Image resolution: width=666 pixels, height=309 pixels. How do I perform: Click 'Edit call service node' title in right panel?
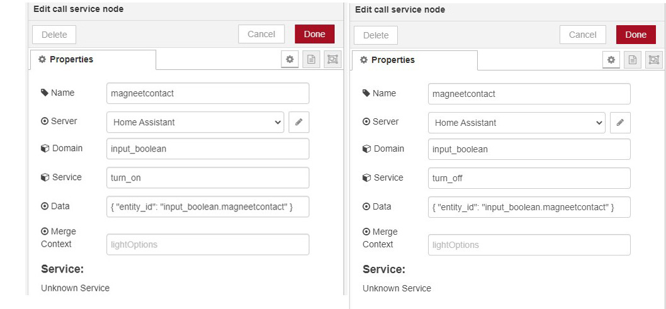(400, 9)
